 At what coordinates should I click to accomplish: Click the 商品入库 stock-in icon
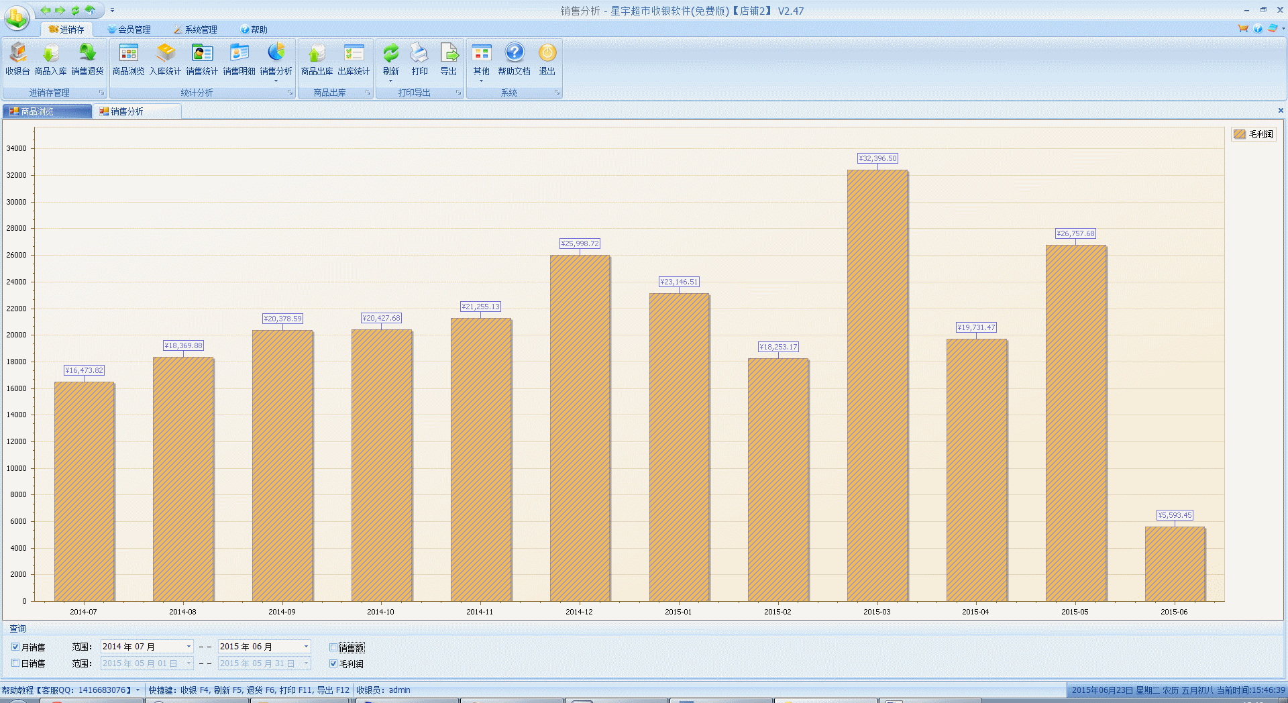[50, 60]
